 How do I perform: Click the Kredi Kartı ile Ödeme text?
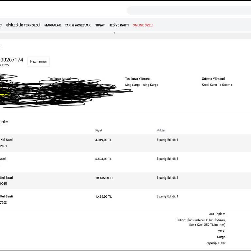coord(217,85)
